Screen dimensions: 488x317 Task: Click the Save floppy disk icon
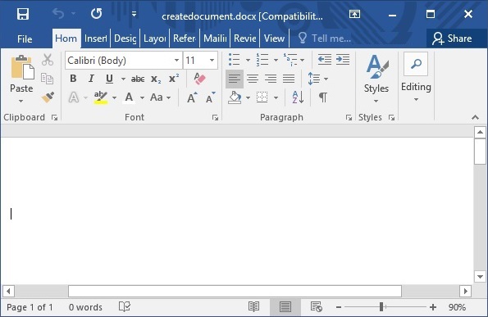23,14
